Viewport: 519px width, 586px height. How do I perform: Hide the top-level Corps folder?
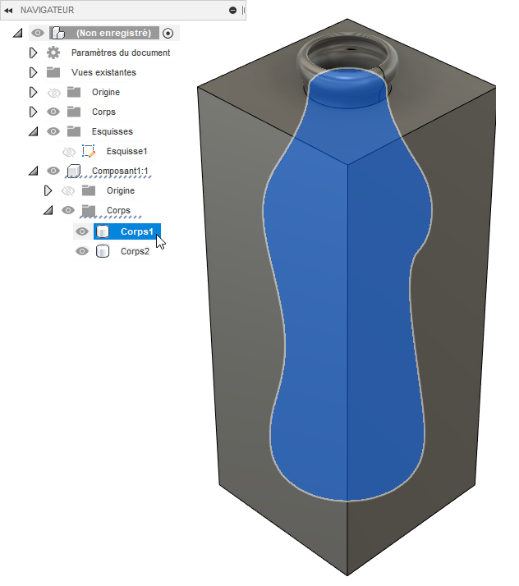[x=53, y=112]
